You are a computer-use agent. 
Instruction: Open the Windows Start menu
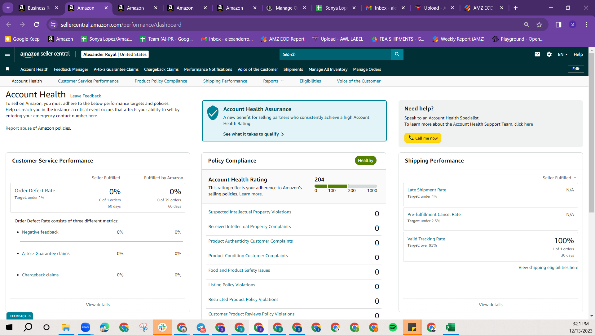(9, 327)
